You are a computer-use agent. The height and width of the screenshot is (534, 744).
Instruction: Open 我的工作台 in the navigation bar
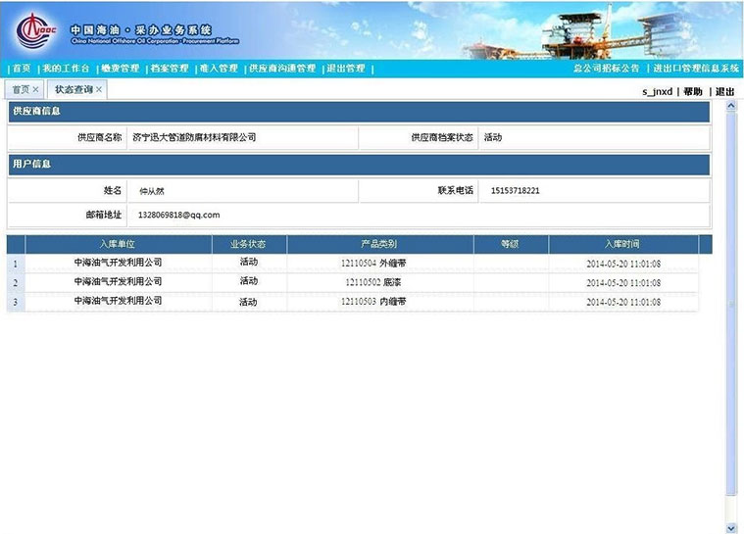click(66, 69)
